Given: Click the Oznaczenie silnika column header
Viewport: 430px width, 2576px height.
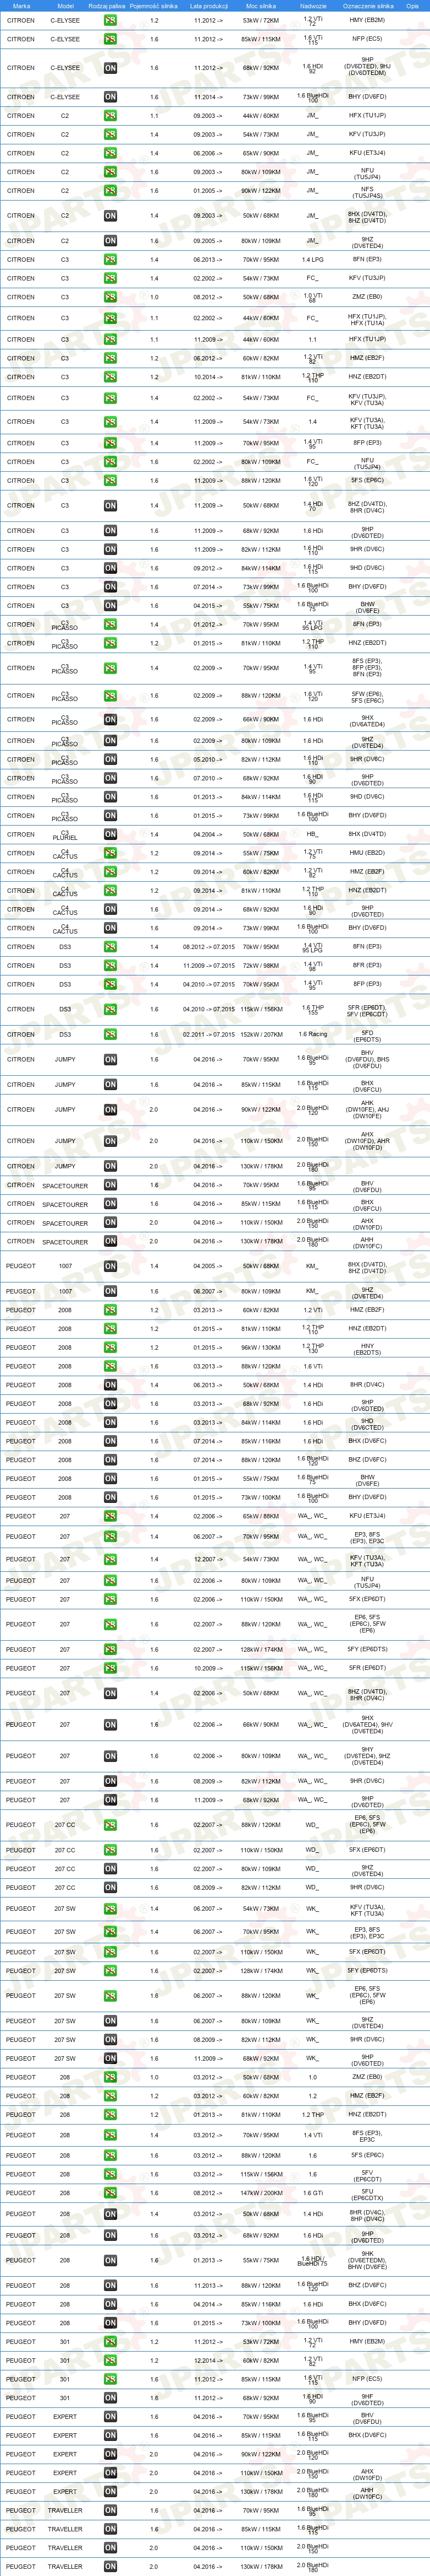Looking at the screenshot, I should [x=368, y=6].
